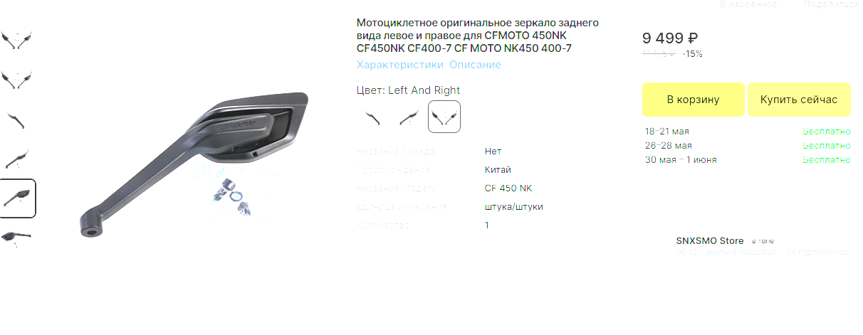Select the Left And Right variant swatch
Image resolution: width=863 pixels, height=335 pixels.
444,117
